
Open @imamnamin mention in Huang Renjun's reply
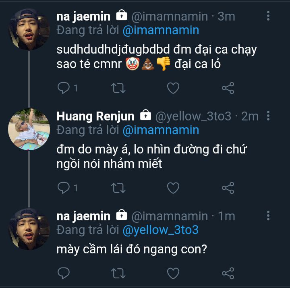160,130
